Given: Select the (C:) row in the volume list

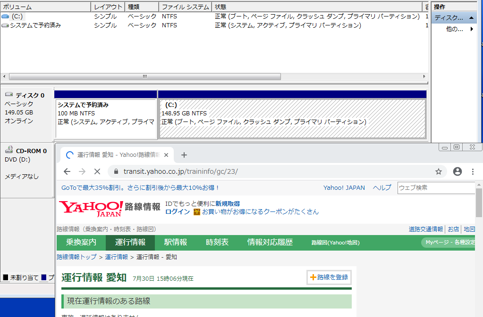Looking at the screenshot, I should point(214,16).
